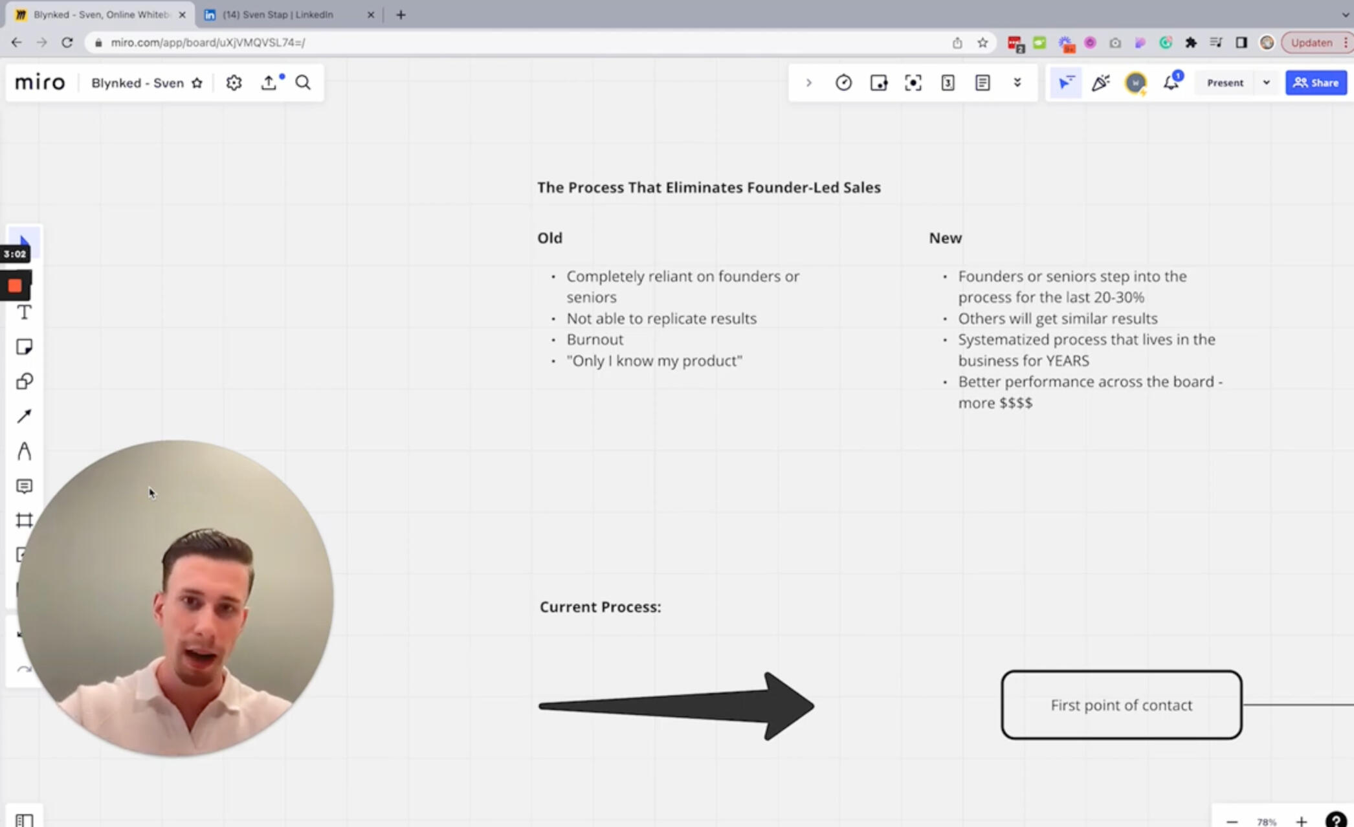Click the blue Share button
The height and width of the screenshot is (827, 1354).
[x=1316, y=83]
